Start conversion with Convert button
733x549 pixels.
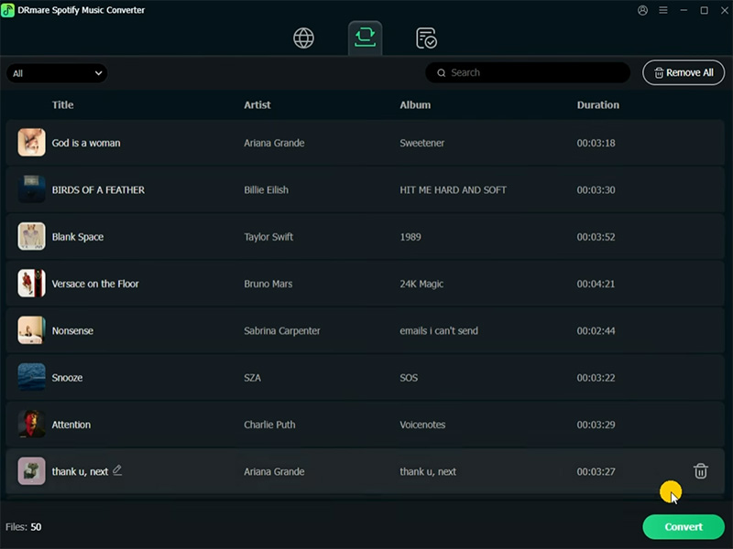coord(684,527)
